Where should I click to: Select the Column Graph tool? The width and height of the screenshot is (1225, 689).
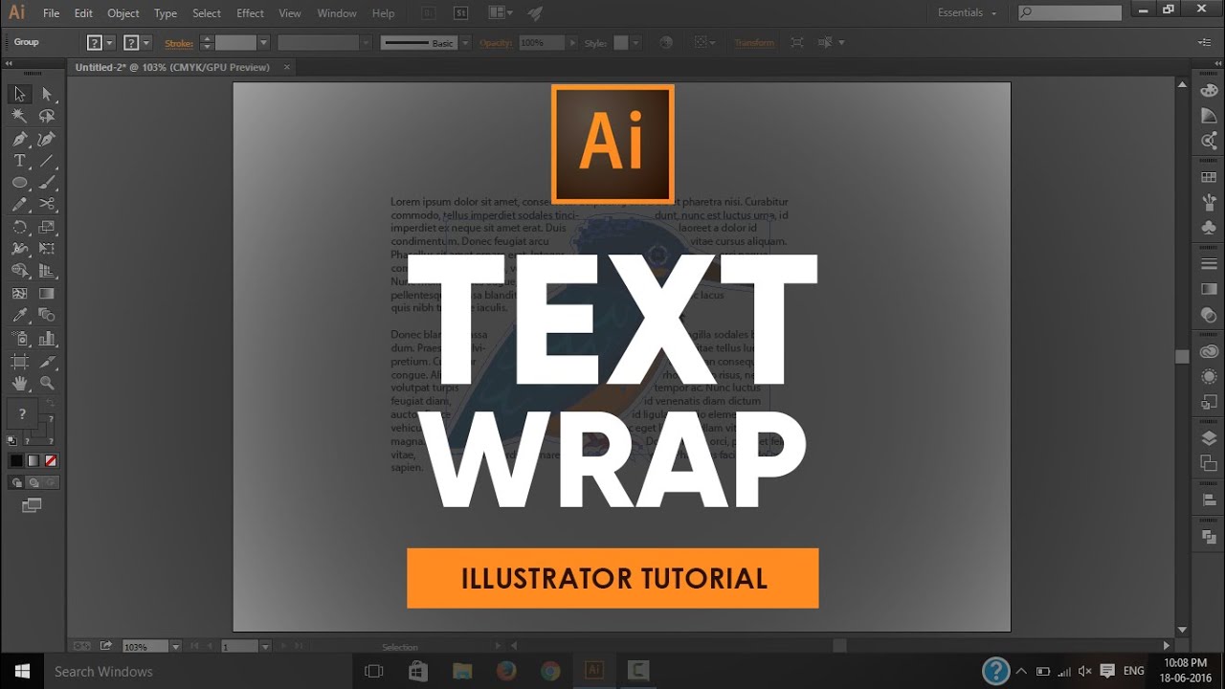[x=47, y=339]
